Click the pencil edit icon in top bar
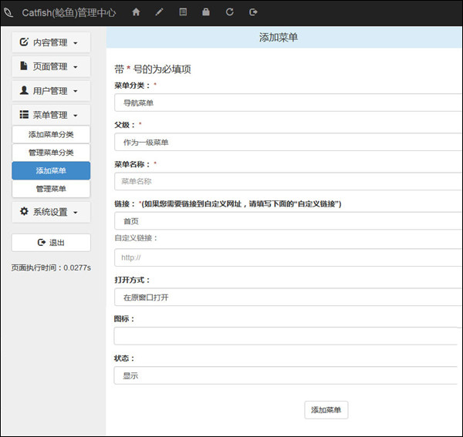This screenshot has height=437, width=463. (x=160, y=12)
